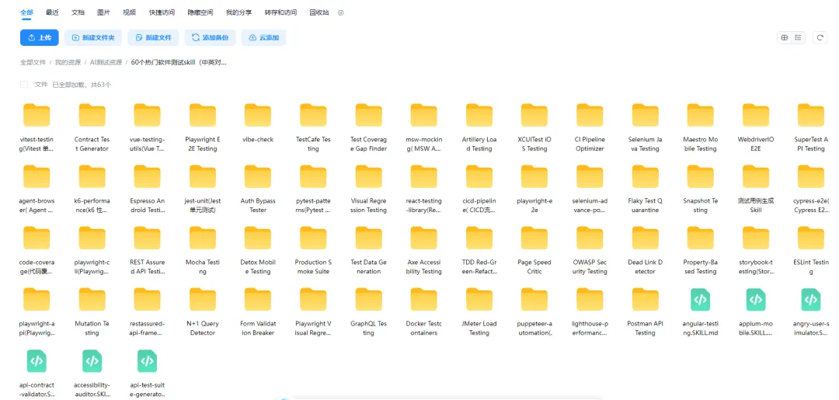Open the Maestro Mobile Testing folder
The height and width of the screenshot is (400, 839).
click(701, 116)
